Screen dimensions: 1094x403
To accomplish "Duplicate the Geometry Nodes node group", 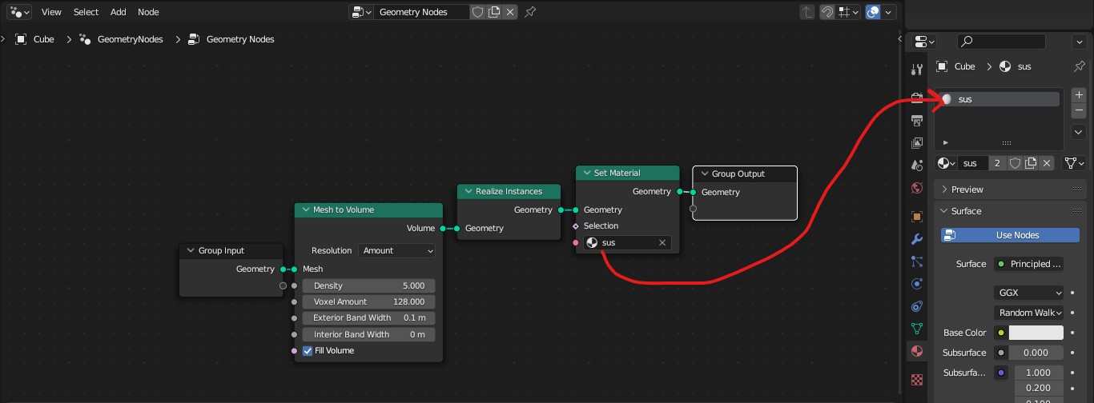I will coord(494,12).
